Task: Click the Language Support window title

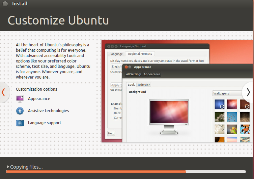Action: coord(133,46)
